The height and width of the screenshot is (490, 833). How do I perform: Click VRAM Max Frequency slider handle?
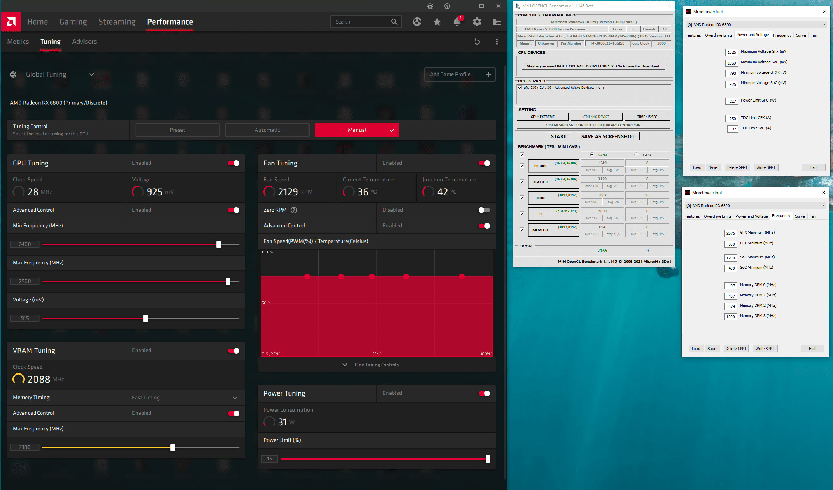[x=173, y=448]
